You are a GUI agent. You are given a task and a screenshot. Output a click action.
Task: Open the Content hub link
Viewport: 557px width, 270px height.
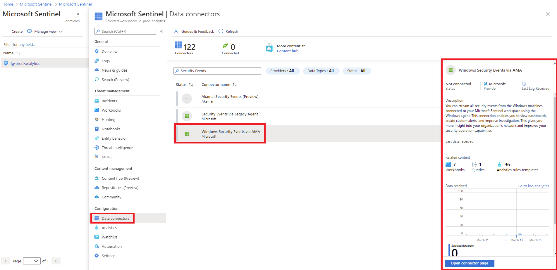(x=288, y=51)
